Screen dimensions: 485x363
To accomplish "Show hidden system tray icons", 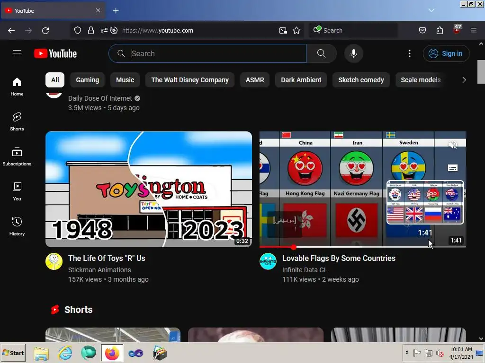I will 407,352.
